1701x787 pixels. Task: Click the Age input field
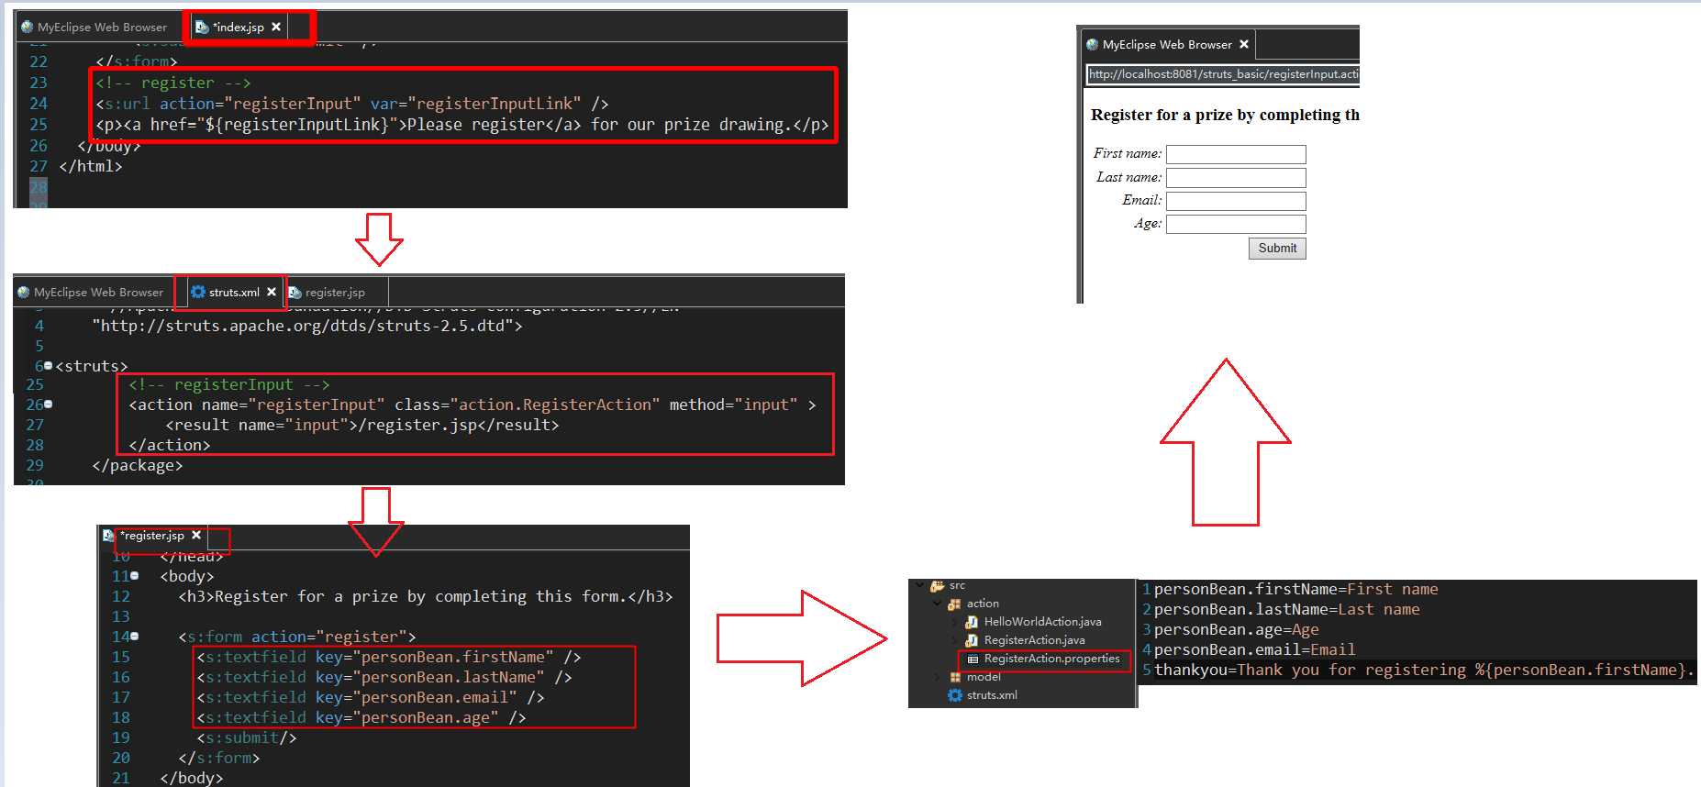click(1236, 224)
